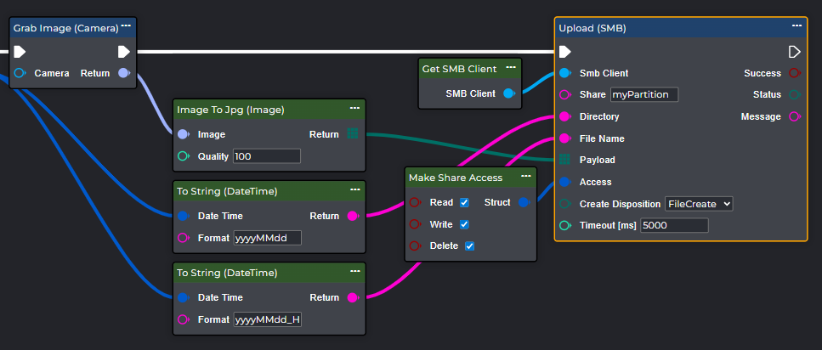
Task: Click the Success output pin on Upload
Action: [794, 73]
